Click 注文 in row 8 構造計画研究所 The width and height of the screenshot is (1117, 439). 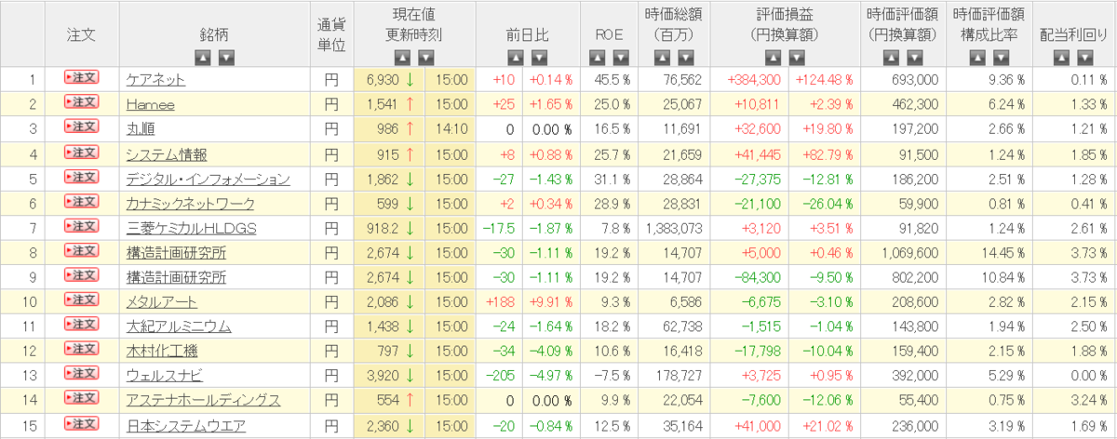point(81,250)
